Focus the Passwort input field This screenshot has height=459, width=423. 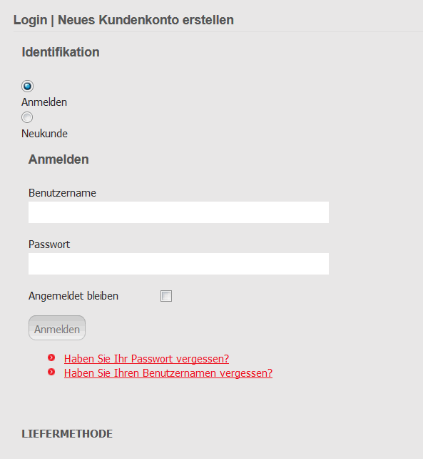(x=178, y=264)
